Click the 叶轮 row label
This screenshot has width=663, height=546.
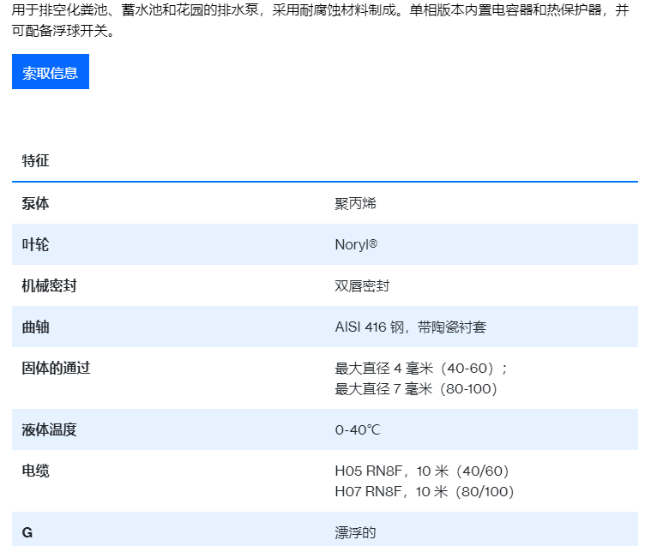(36, 244)
